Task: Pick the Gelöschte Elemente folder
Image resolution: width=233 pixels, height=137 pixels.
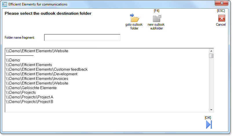Action: (31, 88)
